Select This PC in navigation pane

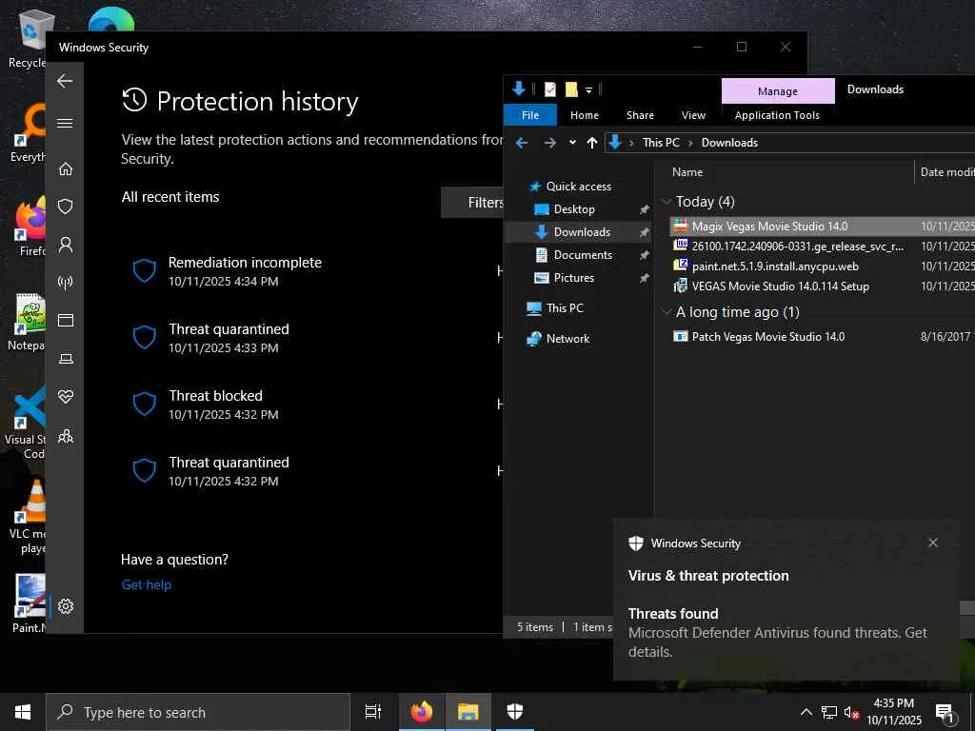[x=565, y=308]
